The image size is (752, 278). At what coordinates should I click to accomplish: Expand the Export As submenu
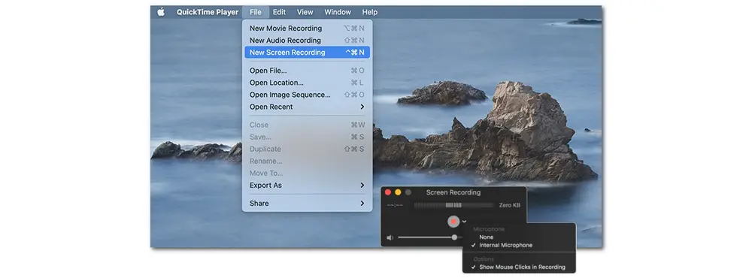pos(307,185)
